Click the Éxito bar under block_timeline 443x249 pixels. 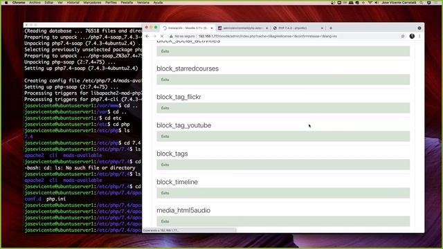click(283, 193)
